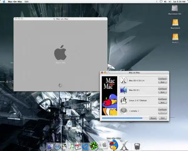Click the Mac-on-Mac logo artwork panel
Image resolution: width=188 pixels, height=151 pixels.
pyautogui.click(x=109, y=96)
